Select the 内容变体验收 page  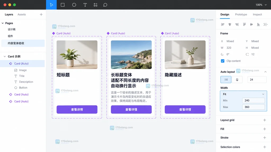click(x=23, y=43)
